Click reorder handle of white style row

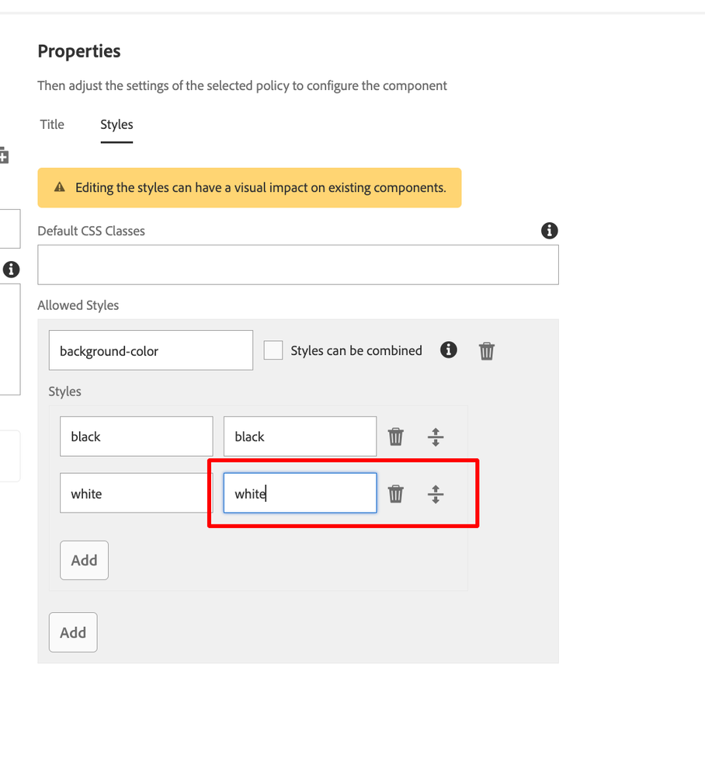tap(436, 493)
